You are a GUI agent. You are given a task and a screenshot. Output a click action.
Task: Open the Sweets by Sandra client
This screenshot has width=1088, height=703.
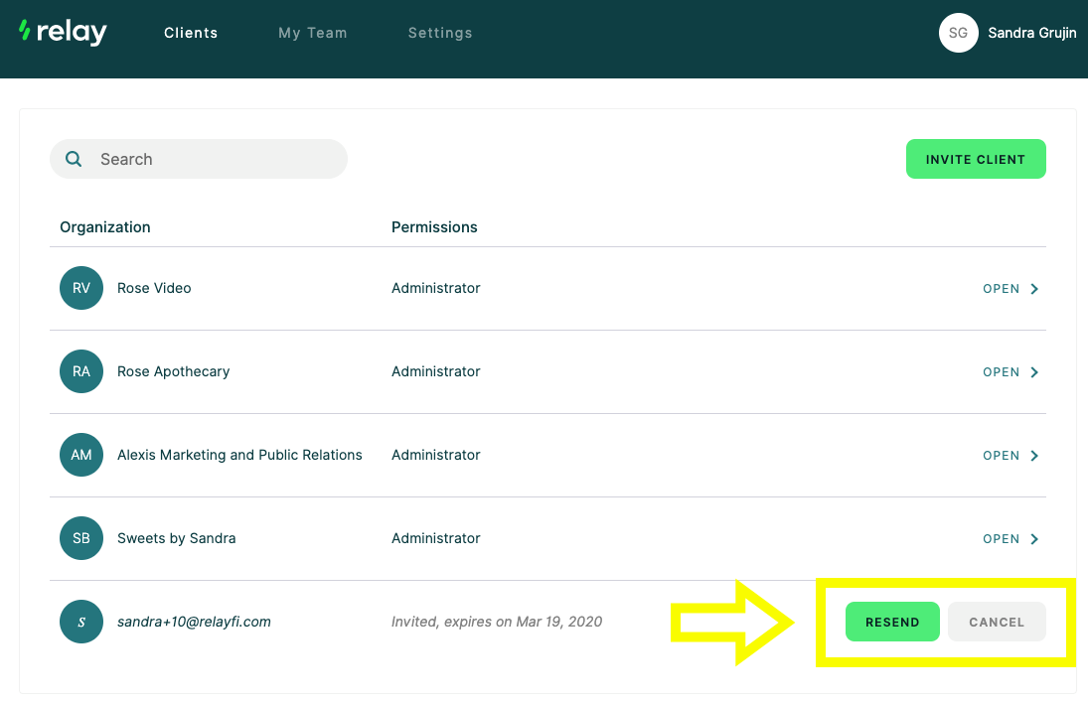(x=1001, y=539)
